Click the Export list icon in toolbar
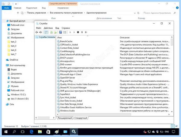 (x=55, y=32)
